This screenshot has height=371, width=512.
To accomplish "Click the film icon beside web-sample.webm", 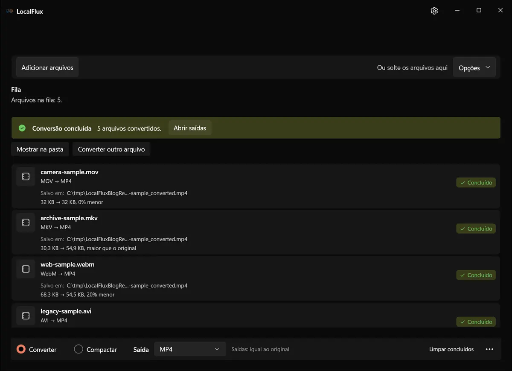I will pos(26,269).
